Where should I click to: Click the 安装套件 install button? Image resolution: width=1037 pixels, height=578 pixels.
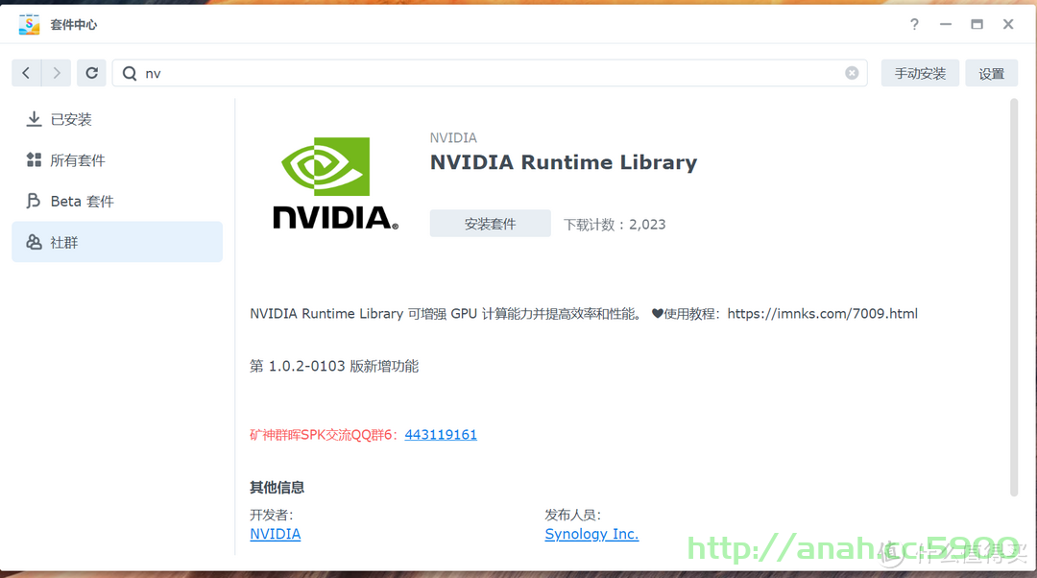[490, 224]
